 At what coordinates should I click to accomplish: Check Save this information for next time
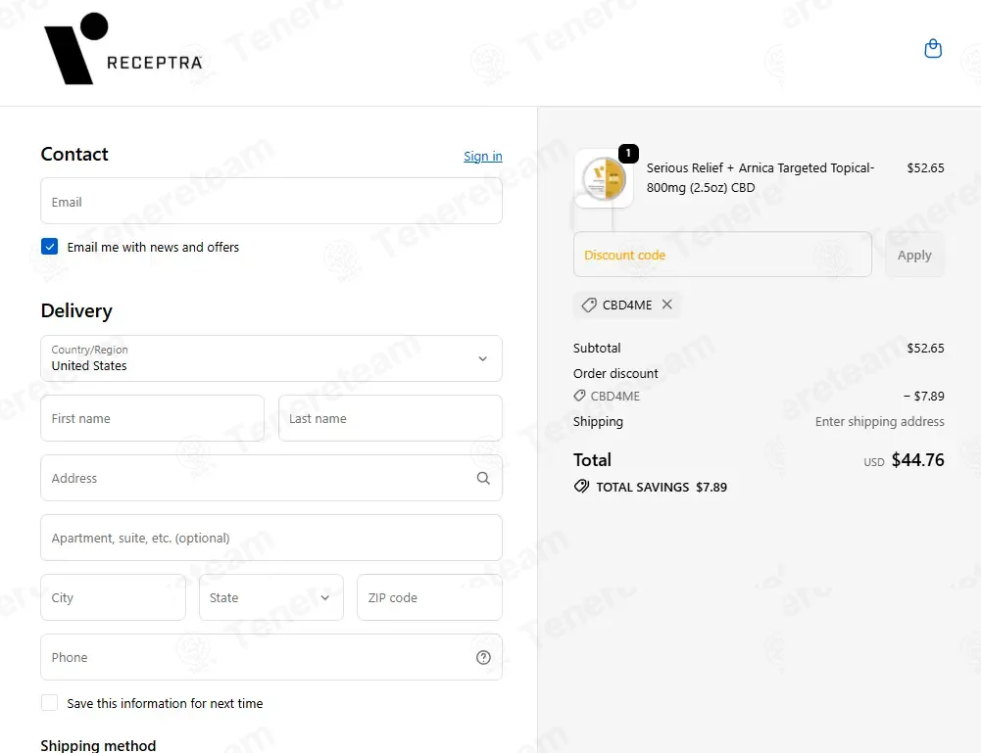[x=49, y=703]
